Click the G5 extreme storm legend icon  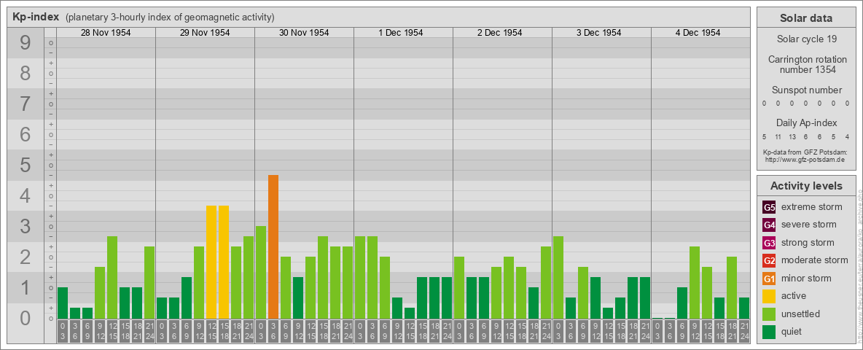(769, 207)
